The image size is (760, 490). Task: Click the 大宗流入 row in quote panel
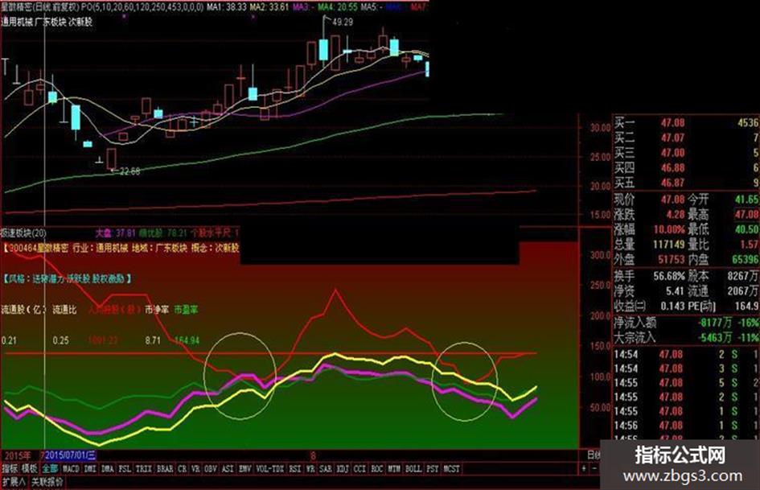pos(686,337)
